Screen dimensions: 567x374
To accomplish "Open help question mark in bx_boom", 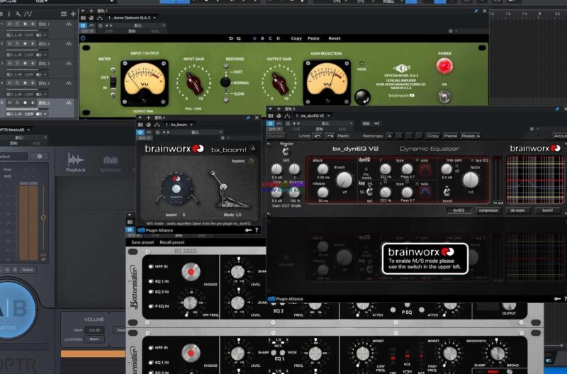I will pyautogui.click(x=257, y=230).
